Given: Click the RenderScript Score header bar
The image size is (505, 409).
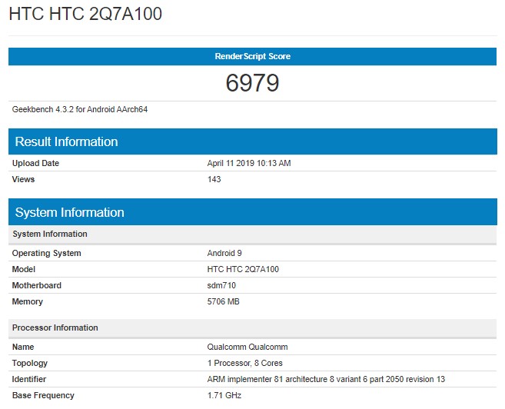Looking at the screenshot, I should [252, 56].
